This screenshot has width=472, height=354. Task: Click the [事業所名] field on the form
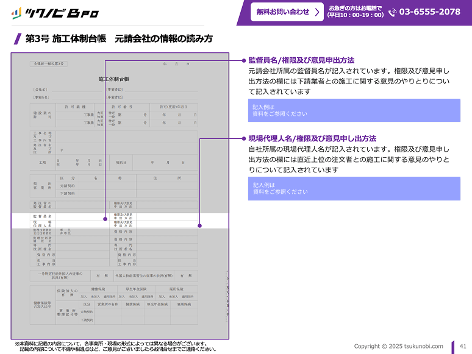coord(68,97)
